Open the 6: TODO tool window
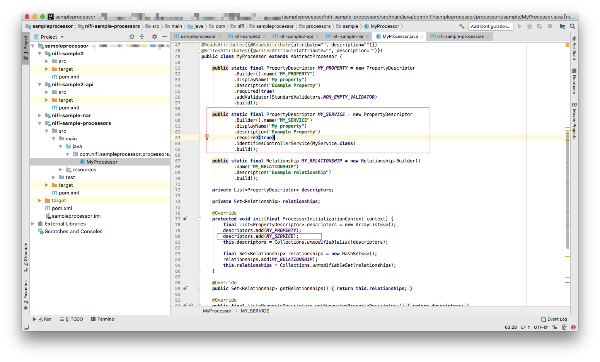 coord(72,319)
